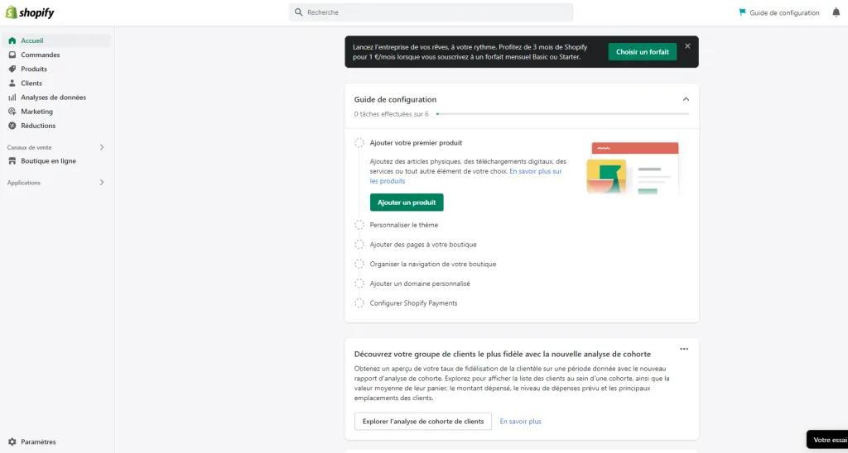Toggle the Ajouter un domaine personnalisé circle
This screenshot has height=453, width=848.
(359, 284)
